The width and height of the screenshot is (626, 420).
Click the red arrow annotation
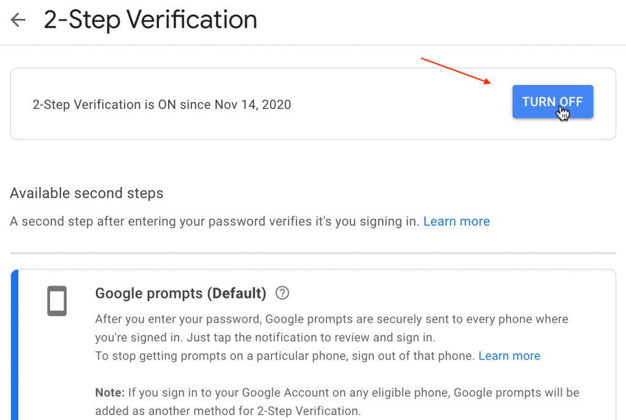[x=456, y=70]
